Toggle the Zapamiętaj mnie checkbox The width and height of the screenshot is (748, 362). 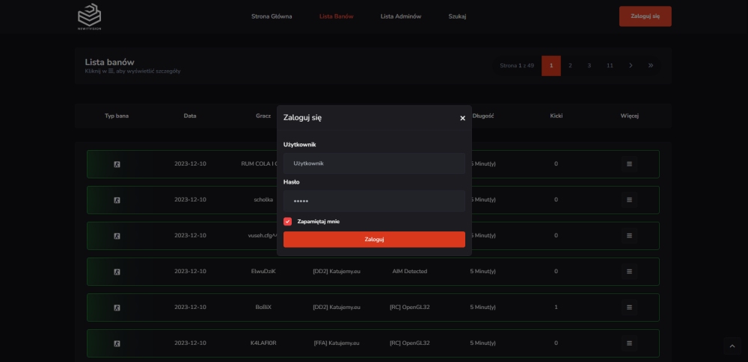coord(288,222)
